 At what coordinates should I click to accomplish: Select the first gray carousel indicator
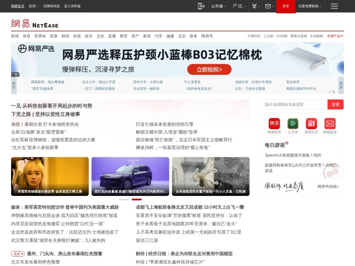(124, 199)
